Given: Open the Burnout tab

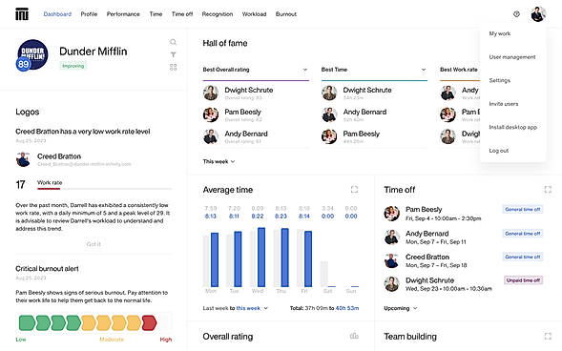Looking at the screenshot, I should tap(286, 14).
